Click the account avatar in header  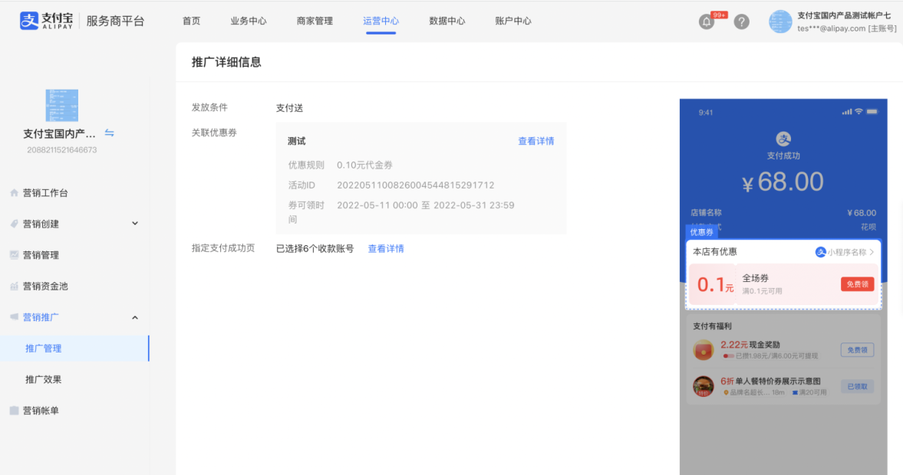coord(779,22)
